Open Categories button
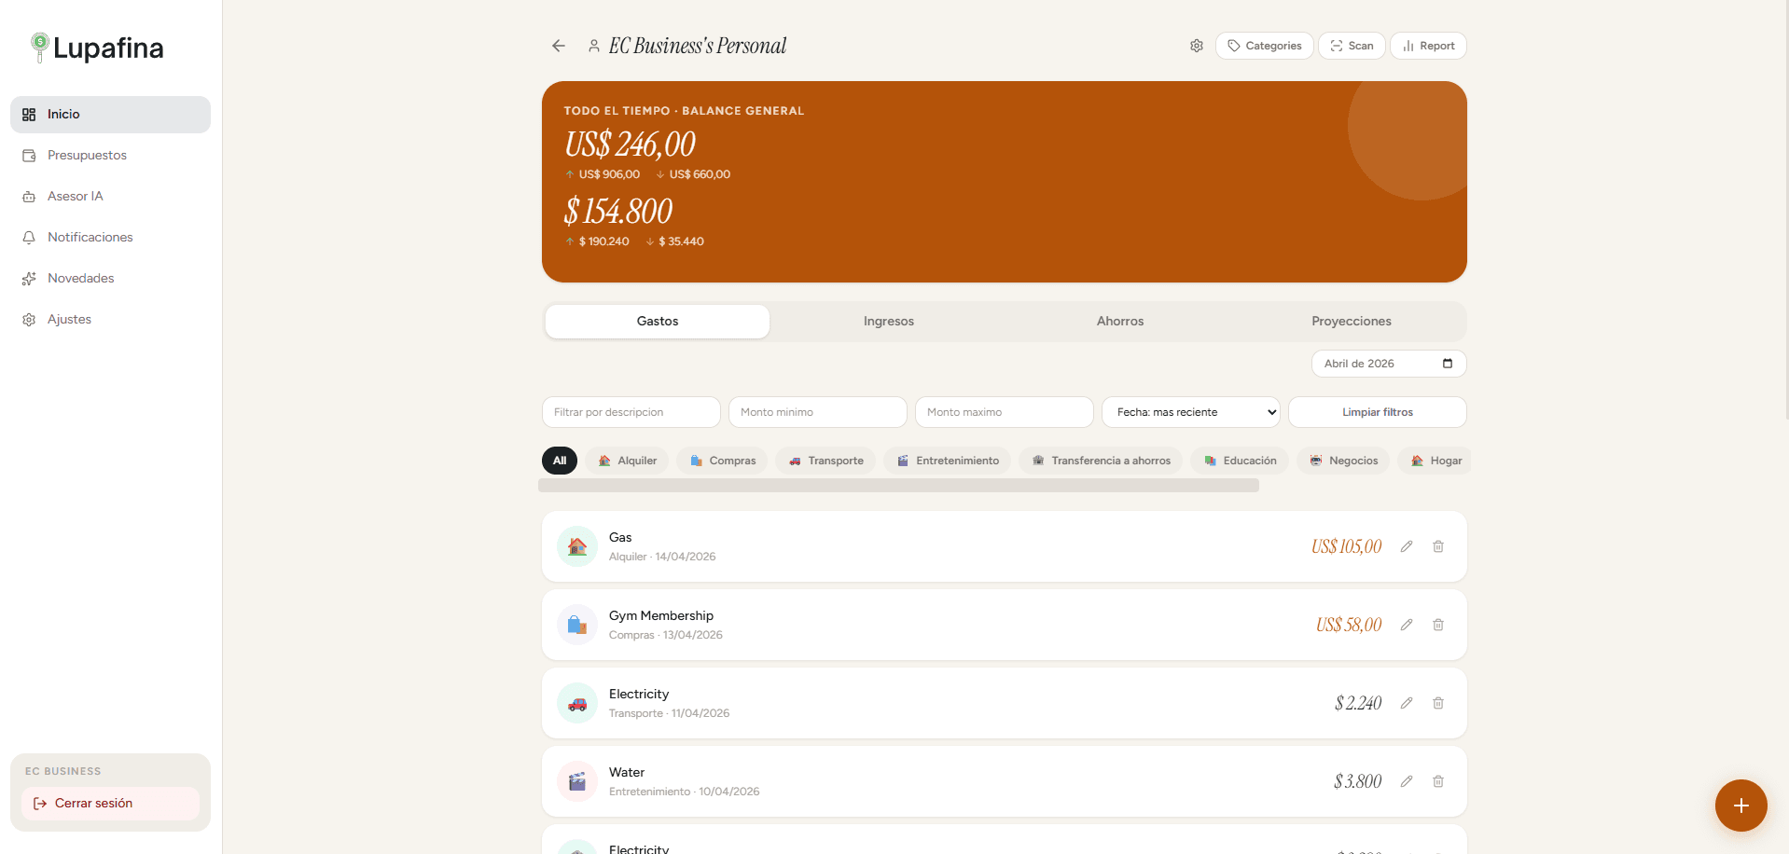This screenshot has height=854, width=1789. point(1264,46)
